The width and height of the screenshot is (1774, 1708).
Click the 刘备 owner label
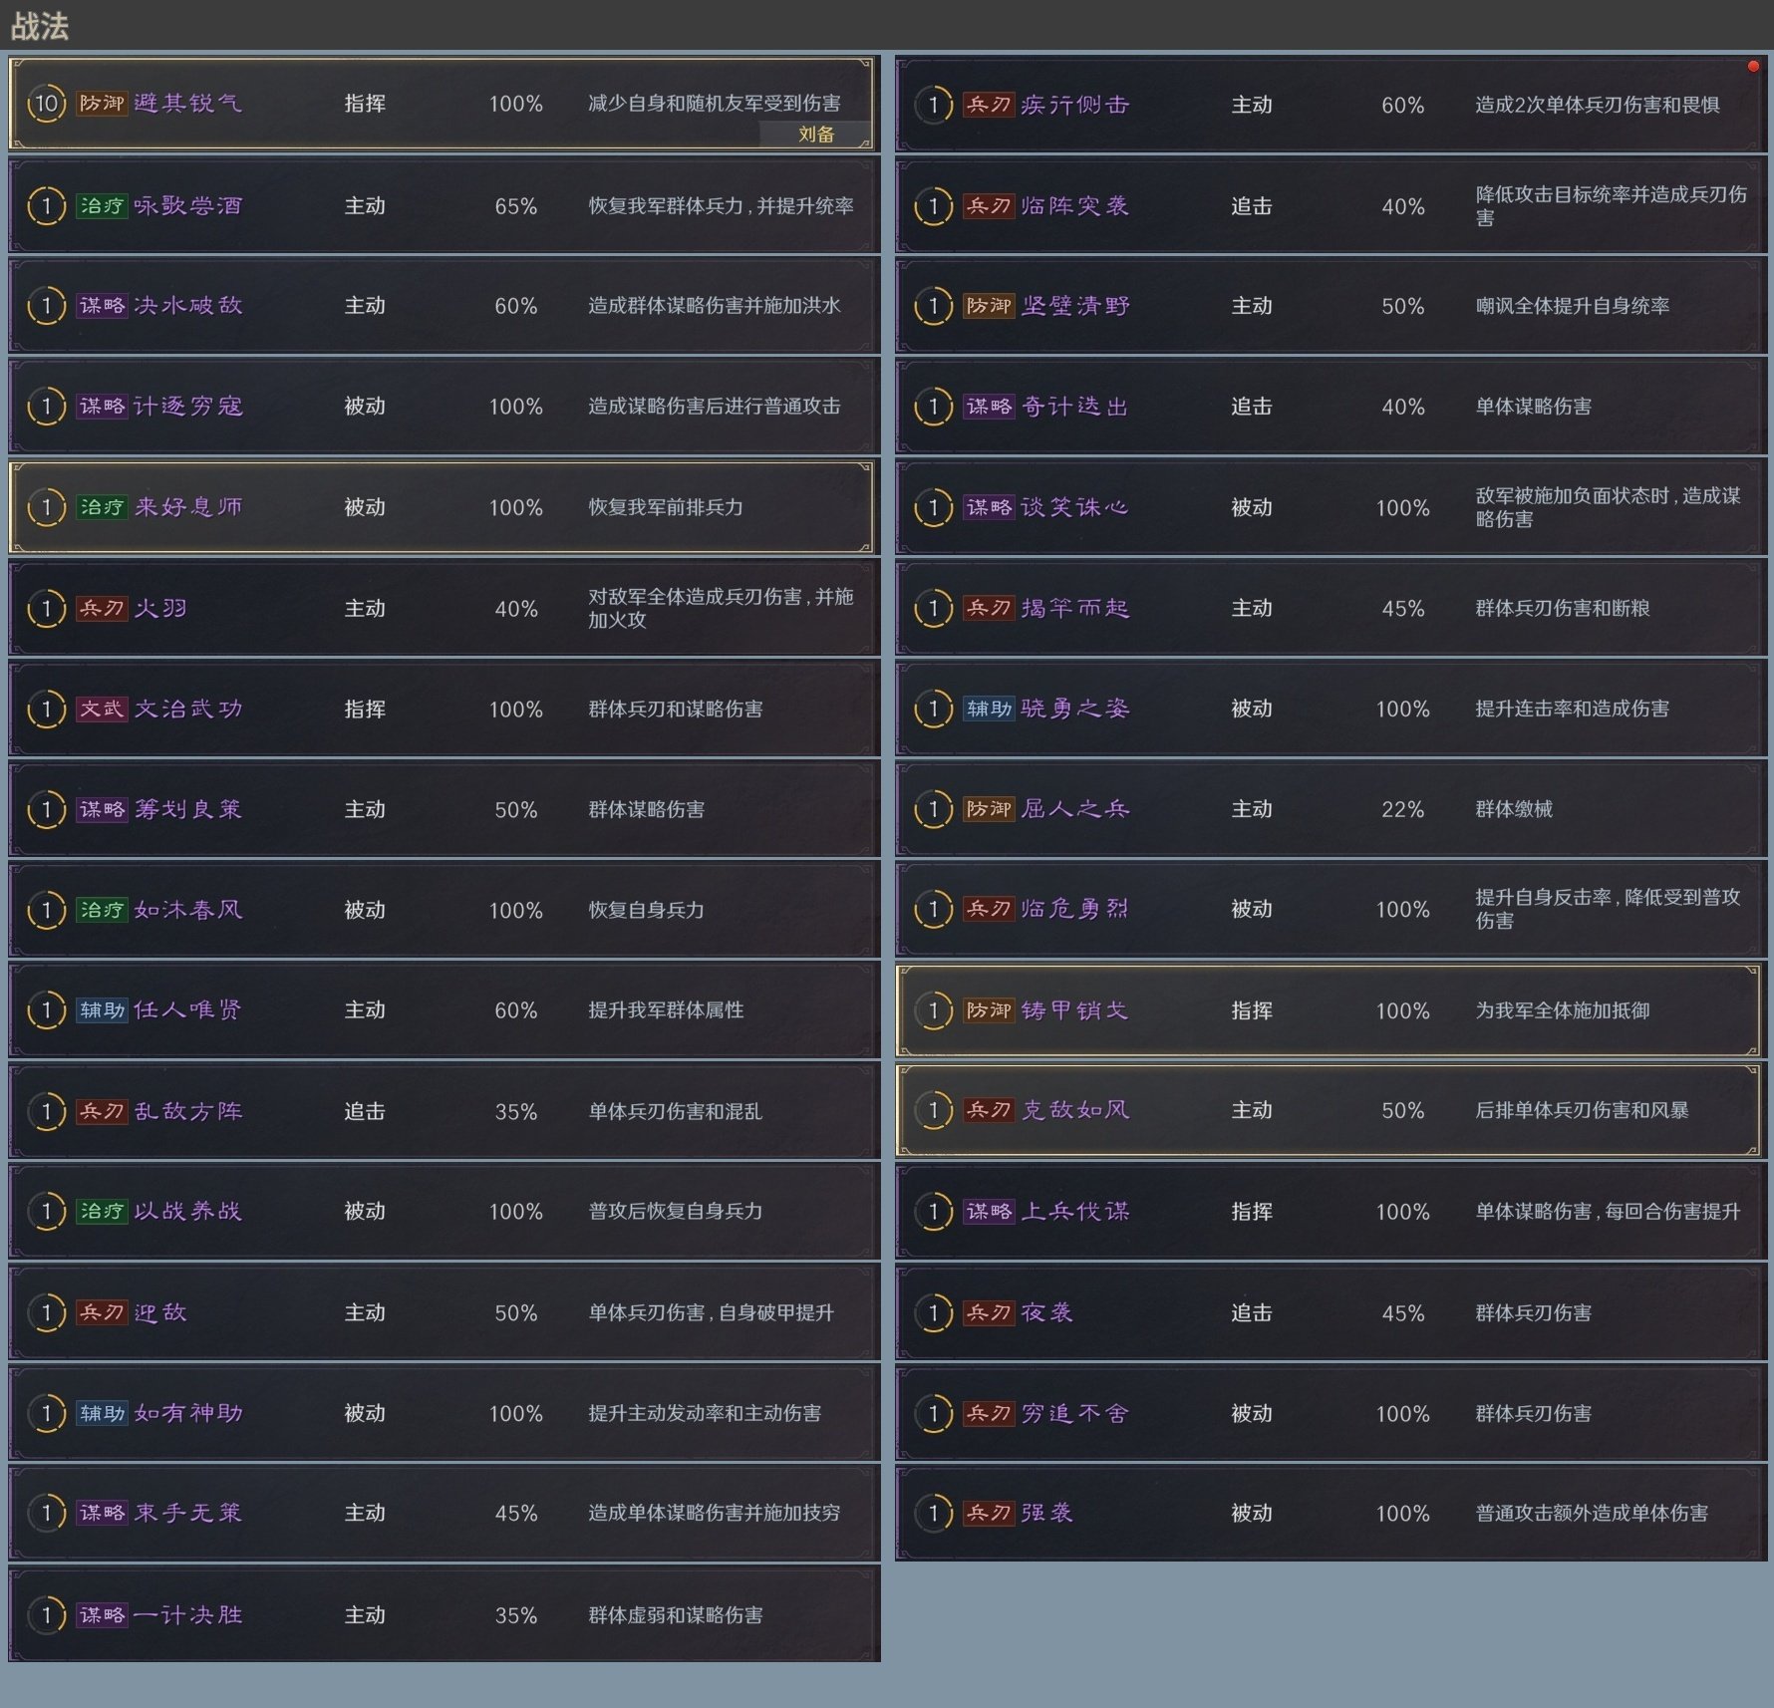pyautogui.click(x=816, y=135)
